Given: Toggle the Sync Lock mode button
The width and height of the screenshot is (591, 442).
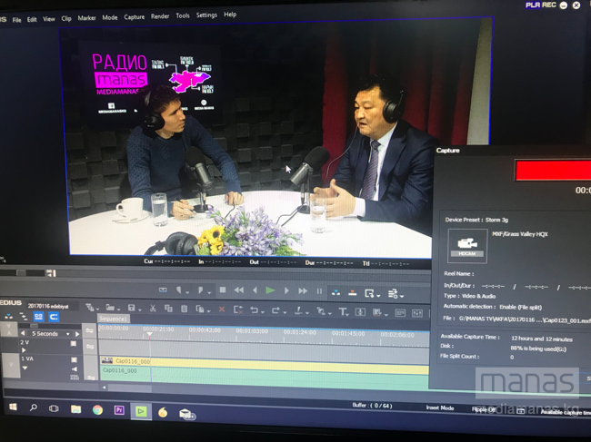Looking at the screenshot, I should (x=24, y=317).
